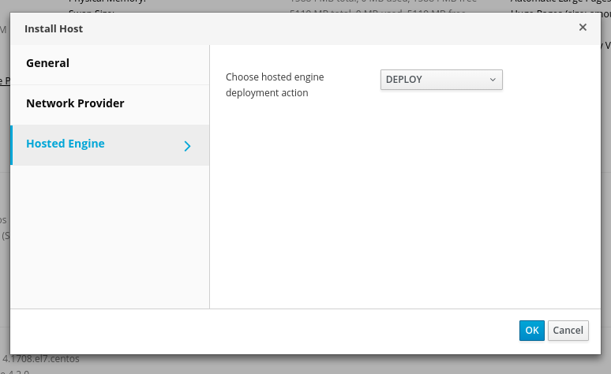611x374 pixels.
Task: Click the 'Choose hosted engine deployment action' label
Action: click(x=275, y=84)
